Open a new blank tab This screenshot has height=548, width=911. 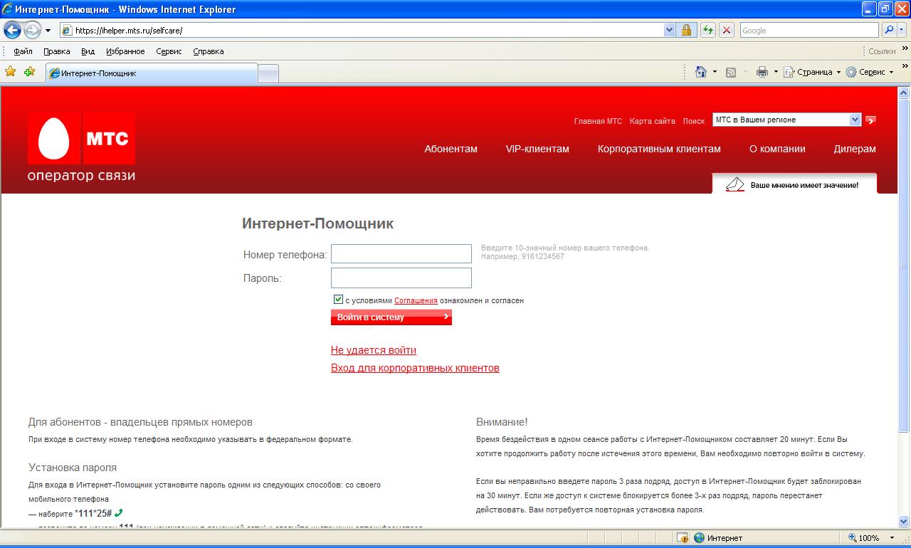(x=268, y=73)
